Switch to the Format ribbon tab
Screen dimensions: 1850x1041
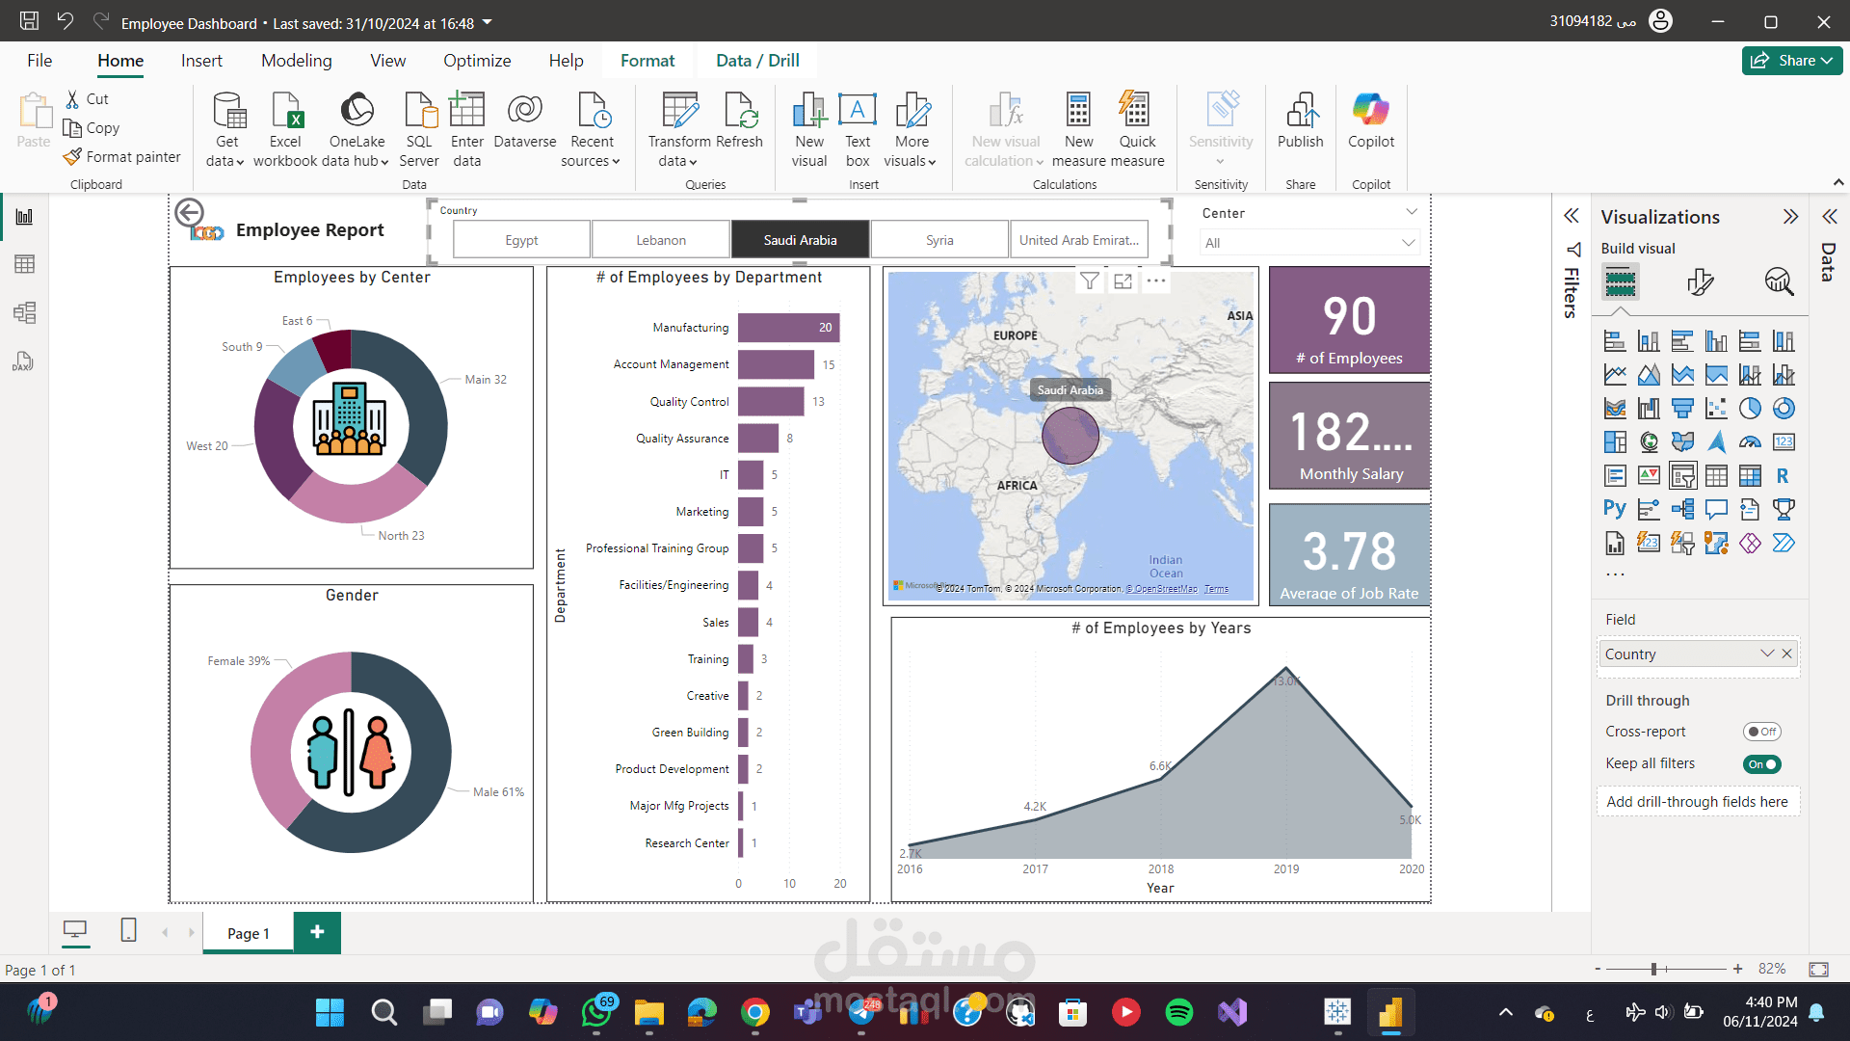click(647, 61)
